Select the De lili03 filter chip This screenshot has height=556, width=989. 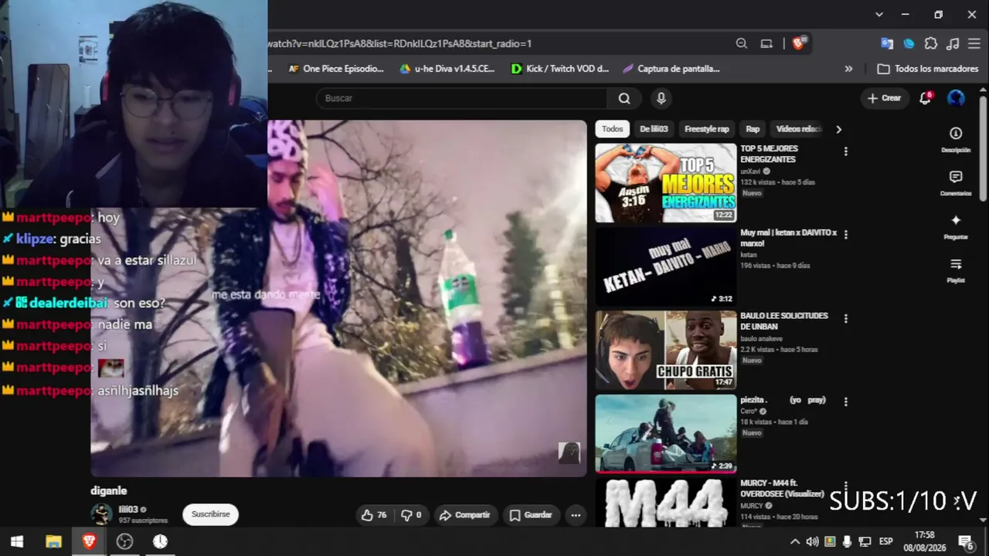pyautogui.click(x=654, y=129)
